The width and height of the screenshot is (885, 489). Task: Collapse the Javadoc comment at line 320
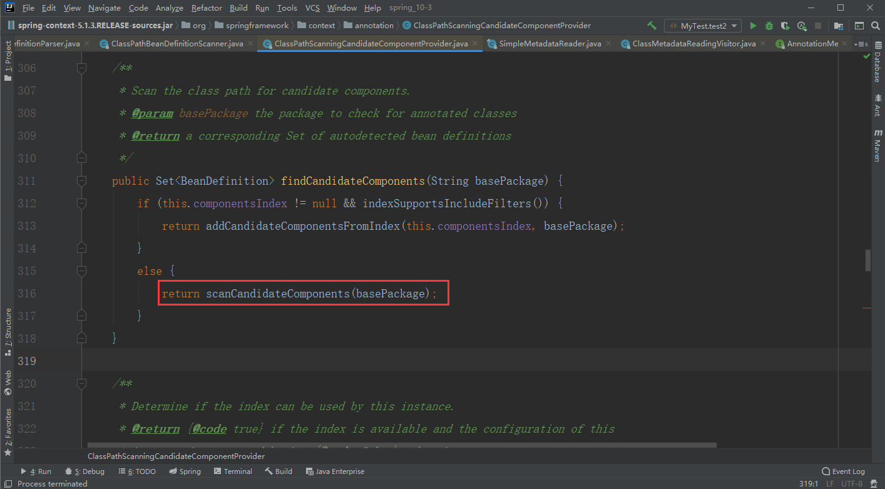81,384
